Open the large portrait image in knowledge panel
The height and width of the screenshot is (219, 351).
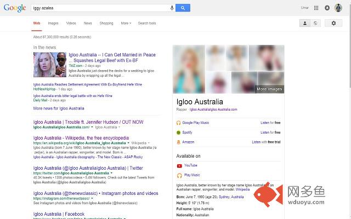pos(189,70)
